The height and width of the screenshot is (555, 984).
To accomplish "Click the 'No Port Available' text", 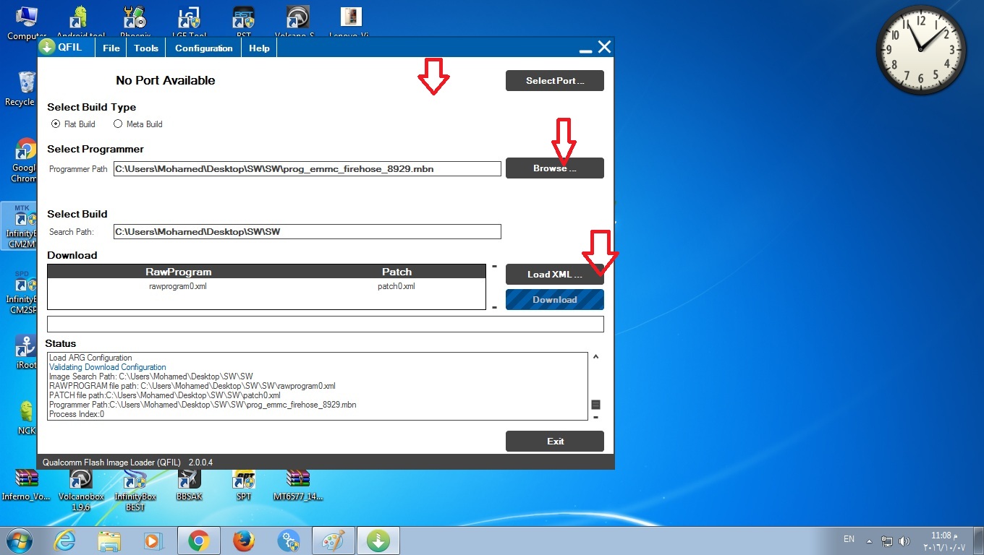I will pyautogui.click(x=166, y=80).
